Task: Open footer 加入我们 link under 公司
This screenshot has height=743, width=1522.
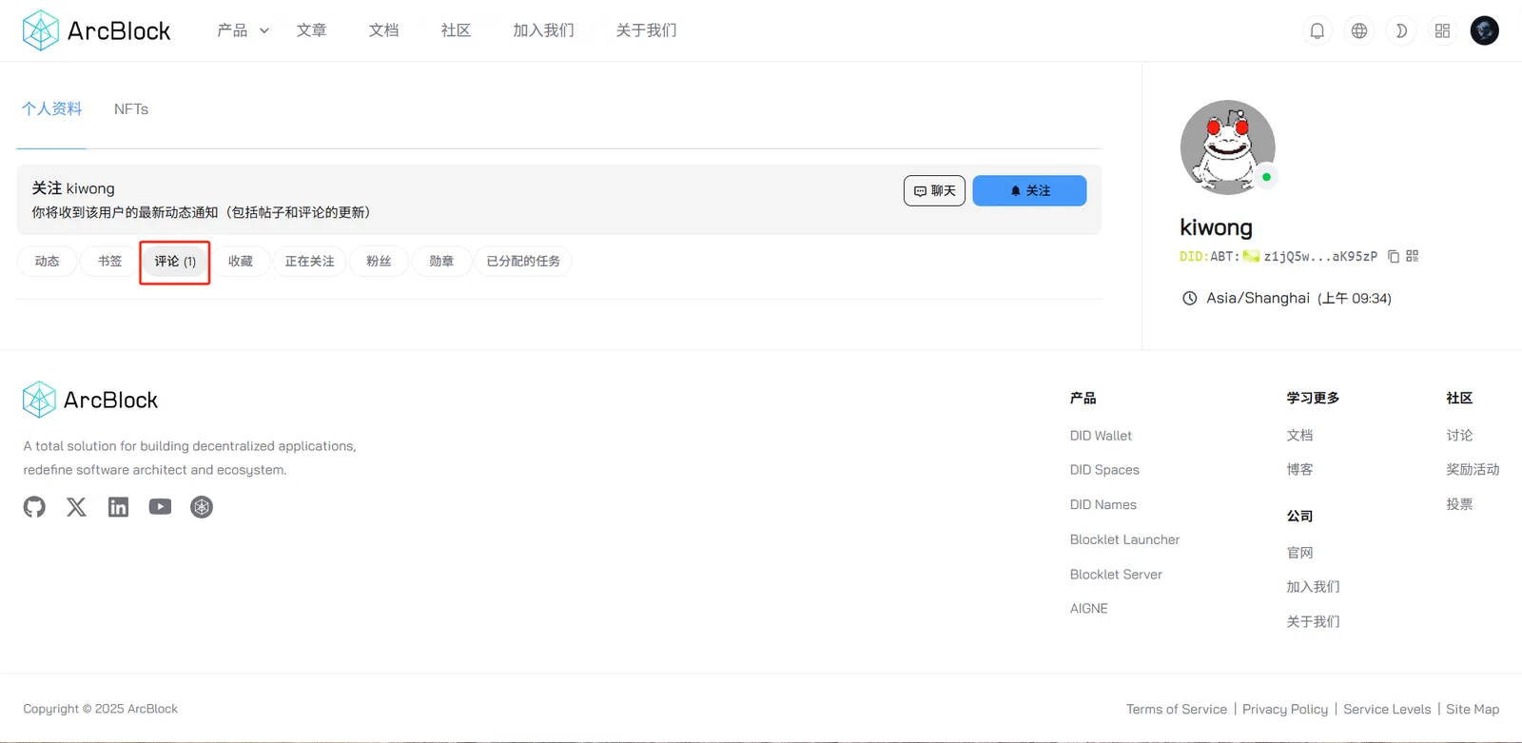Action: click(x=1313, y=587)
